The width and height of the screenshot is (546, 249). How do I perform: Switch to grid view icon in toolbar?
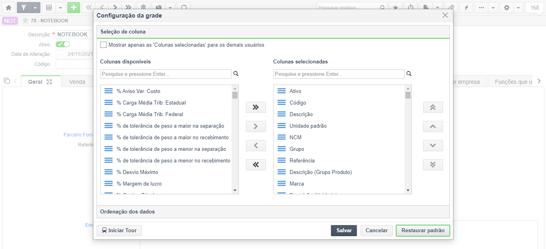(x=48, y=8)
